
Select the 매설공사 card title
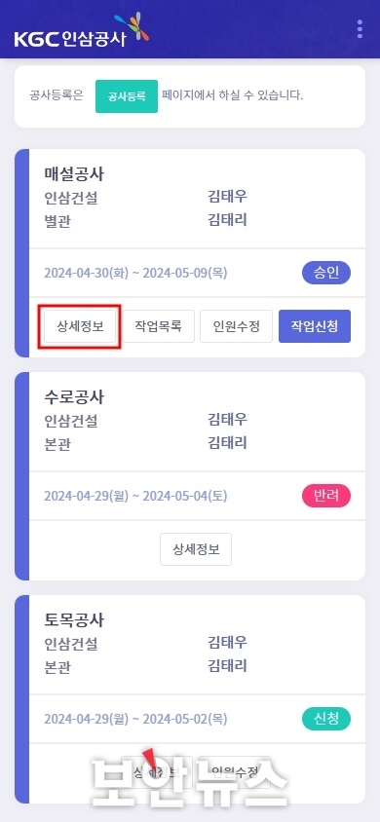tap(74, 174)
